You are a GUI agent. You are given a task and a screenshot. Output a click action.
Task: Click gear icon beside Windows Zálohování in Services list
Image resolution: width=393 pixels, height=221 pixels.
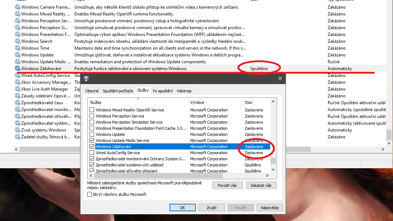pos(17,68)
